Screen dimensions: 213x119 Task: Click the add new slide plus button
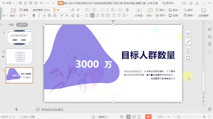pos(16,109)
